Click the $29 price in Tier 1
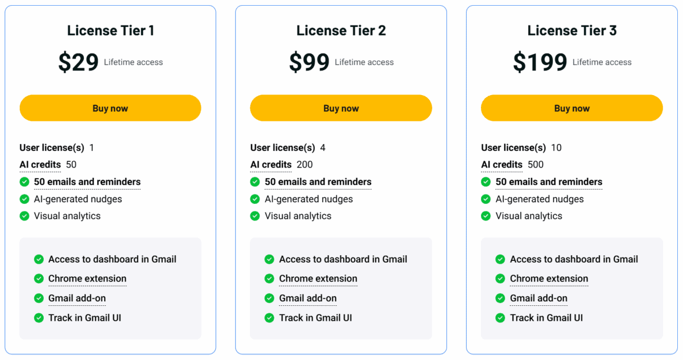 click(79, 62)
